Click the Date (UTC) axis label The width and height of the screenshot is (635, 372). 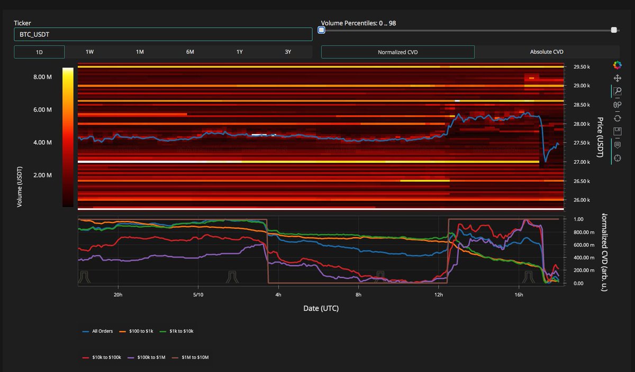click(321, 308)
